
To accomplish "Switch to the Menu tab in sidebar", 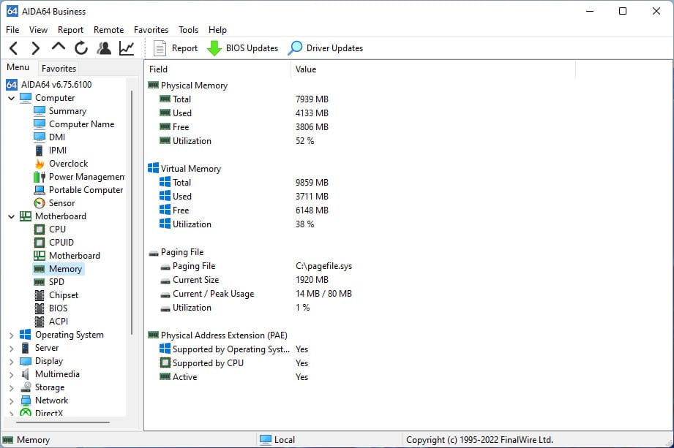I will [18, 67].
